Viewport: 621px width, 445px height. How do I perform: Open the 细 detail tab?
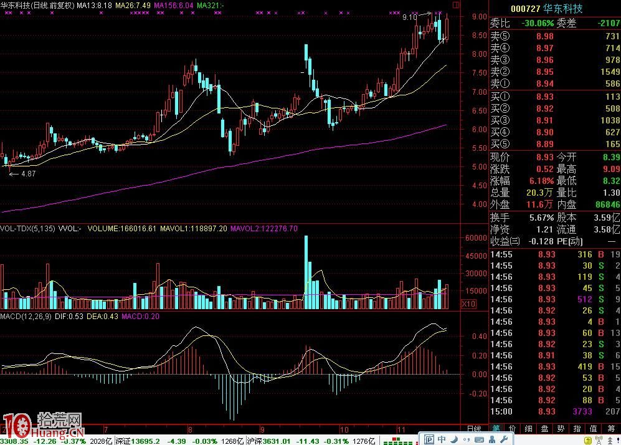pos(529,429)
